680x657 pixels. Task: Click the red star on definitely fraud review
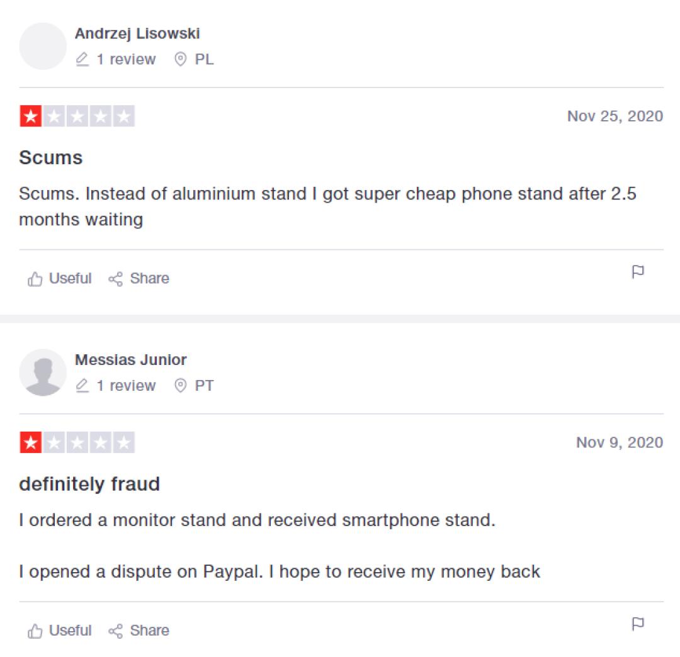(30, 443)
